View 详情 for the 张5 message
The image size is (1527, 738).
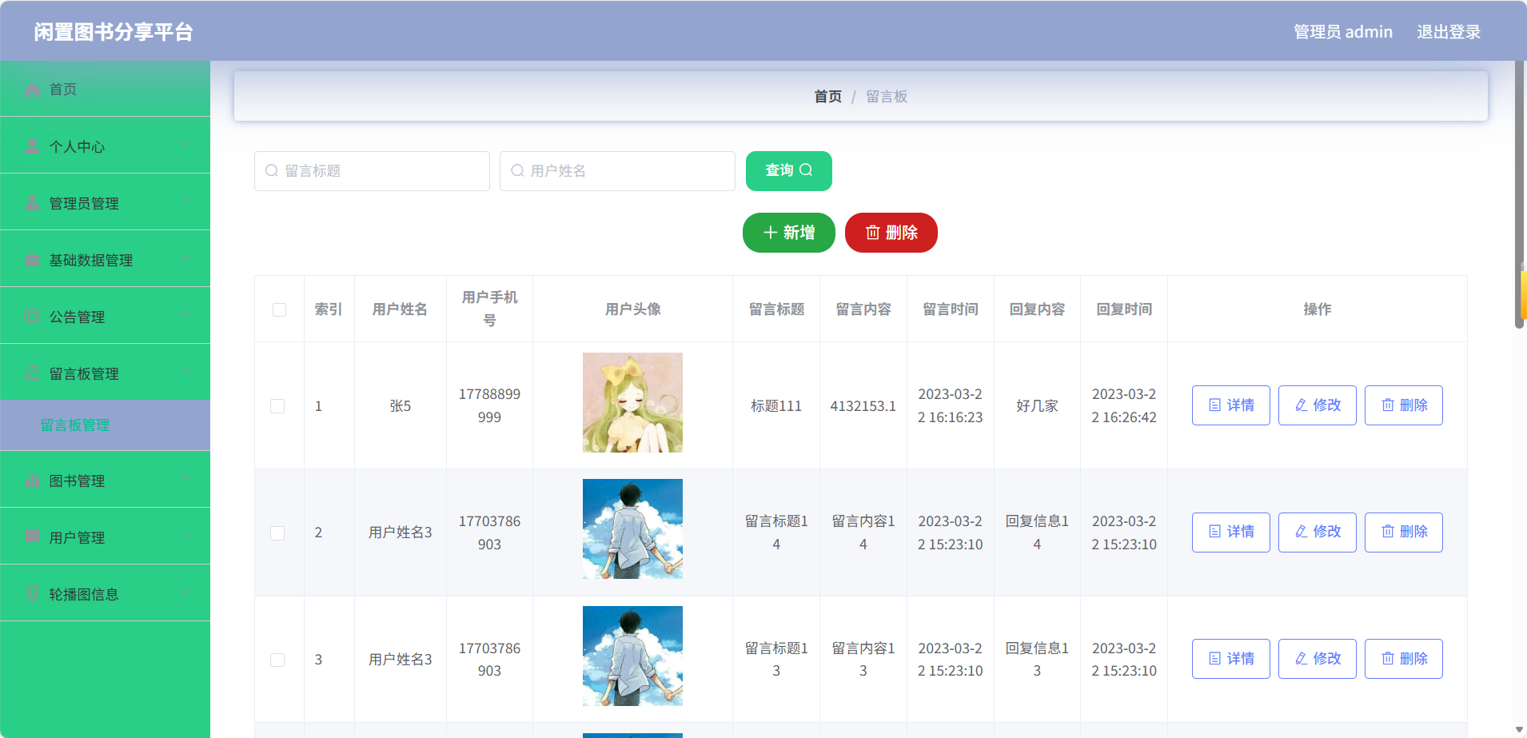[x=1231, y=405]
